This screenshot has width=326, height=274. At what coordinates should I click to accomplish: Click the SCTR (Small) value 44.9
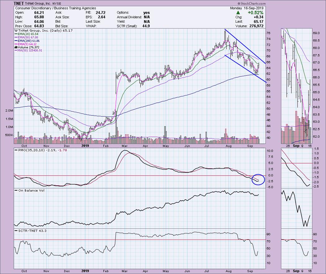[x=146, y=26]
